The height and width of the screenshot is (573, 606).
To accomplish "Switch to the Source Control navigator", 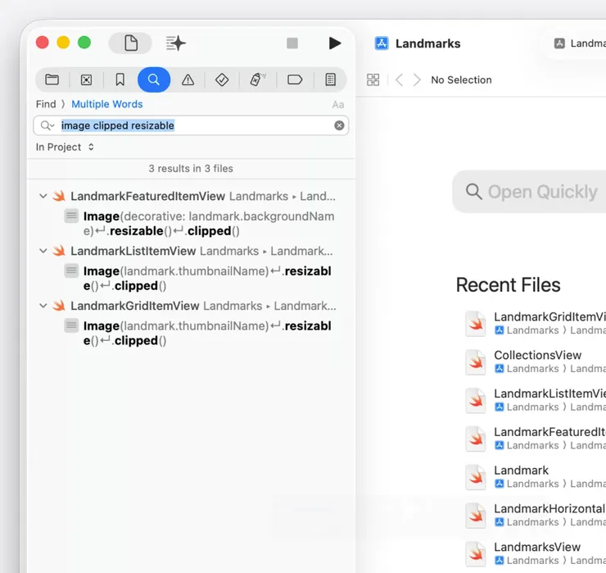I will 86,80.
